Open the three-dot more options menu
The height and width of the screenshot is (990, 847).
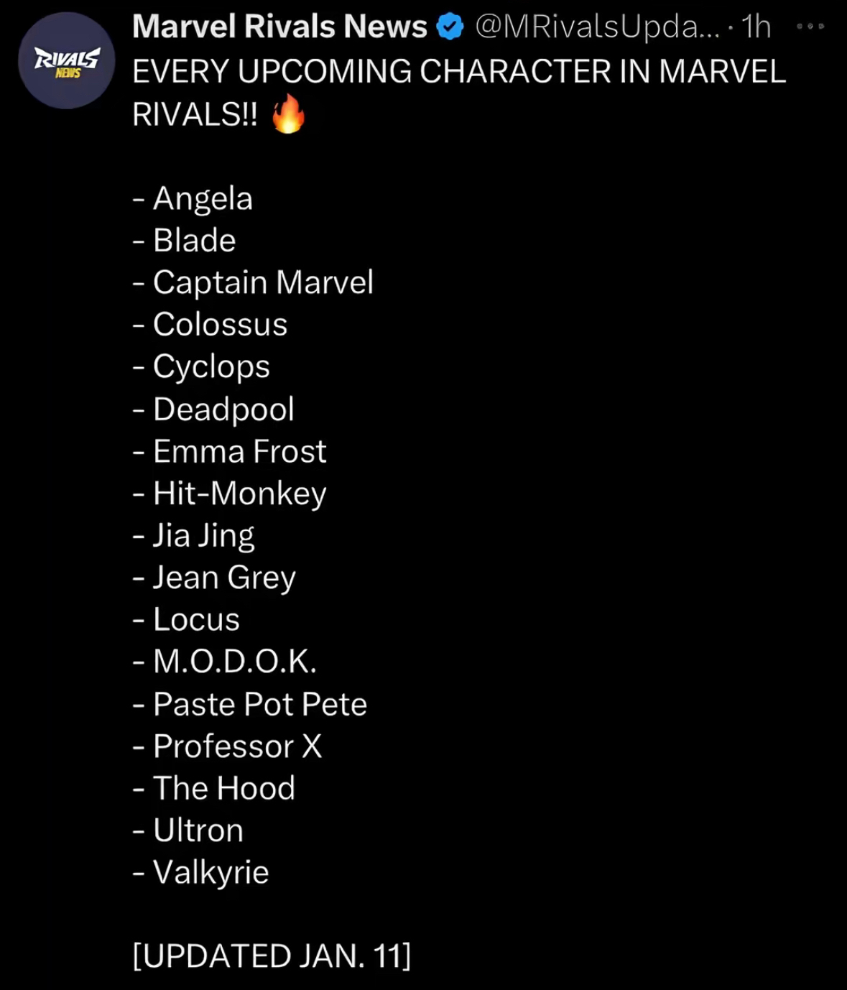810,27
